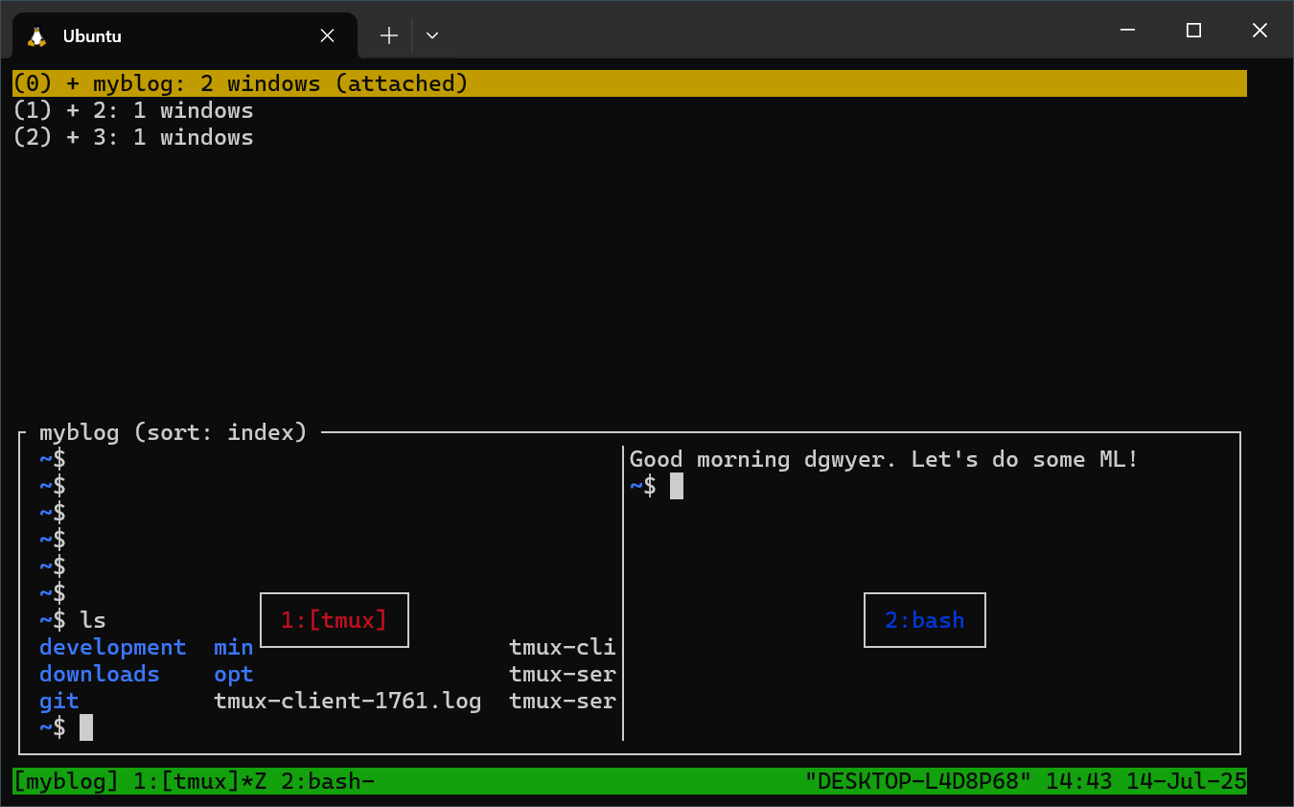The height and width of the screenshot is (807, 1294).
Task: Click the 14:43 clock in the status bar
Action: click(1081, 780)
